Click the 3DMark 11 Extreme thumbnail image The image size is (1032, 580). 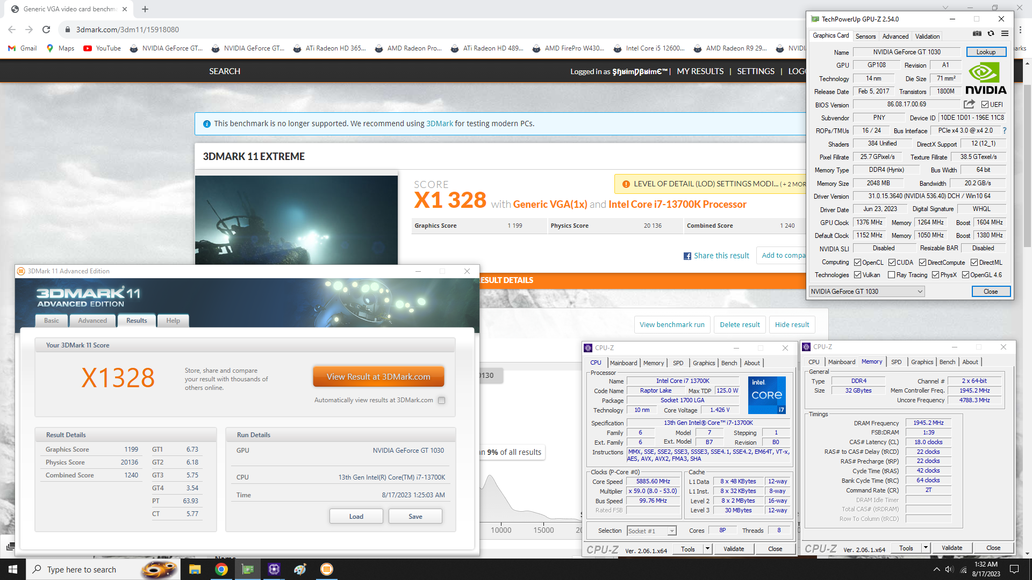click(x=296, y=220)
